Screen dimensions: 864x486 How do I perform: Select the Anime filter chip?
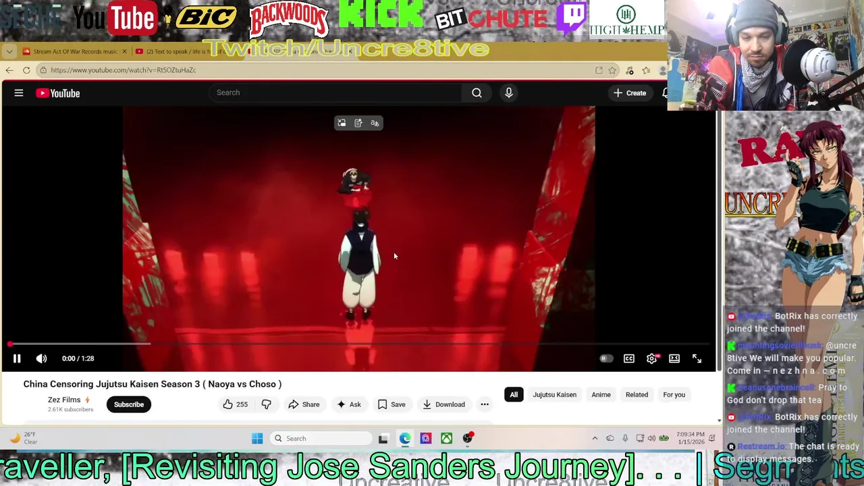(601, 395)
